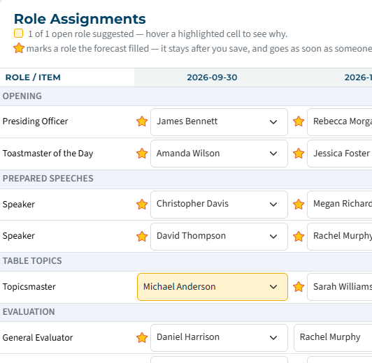Click the star icon beside Megan Richards

[299, 205]
